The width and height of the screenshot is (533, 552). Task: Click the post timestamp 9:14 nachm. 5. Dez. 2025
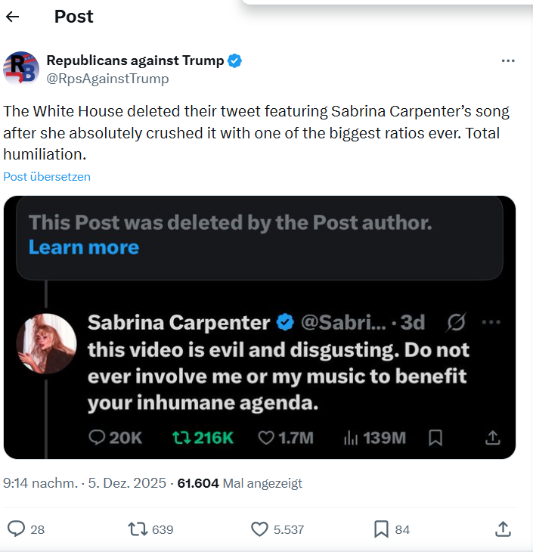coord(85,483)
